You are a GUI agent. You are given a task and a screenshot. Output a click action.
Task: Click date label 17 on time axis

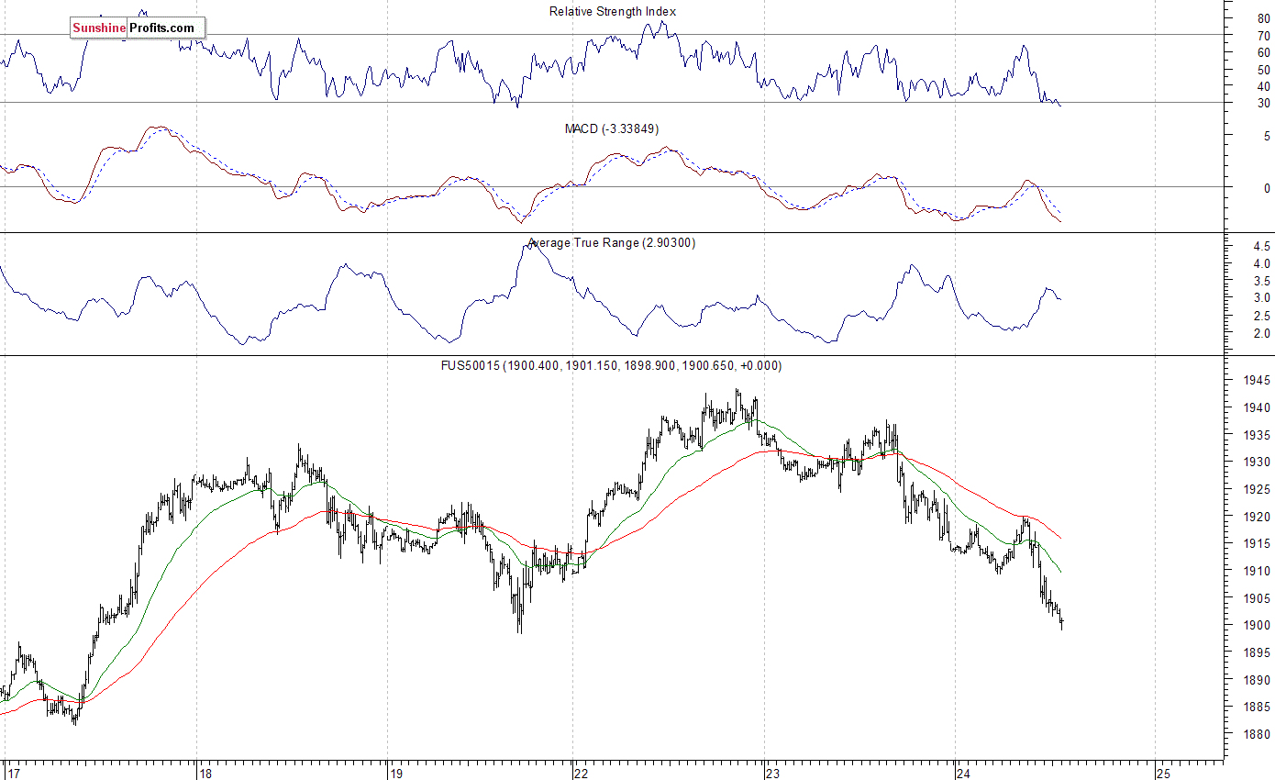coord(13,773)
